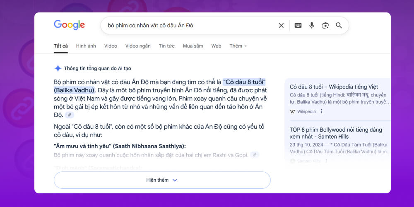Screen dimensions: 414x207
Task: Clear the search query with X icon
Action: (281, 25)
